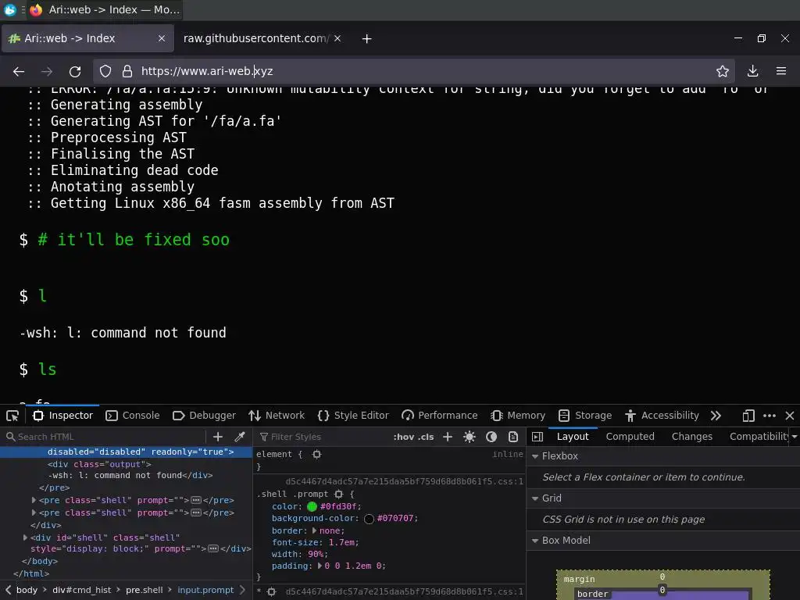Focus the Search HTML field

pos(105,437)
